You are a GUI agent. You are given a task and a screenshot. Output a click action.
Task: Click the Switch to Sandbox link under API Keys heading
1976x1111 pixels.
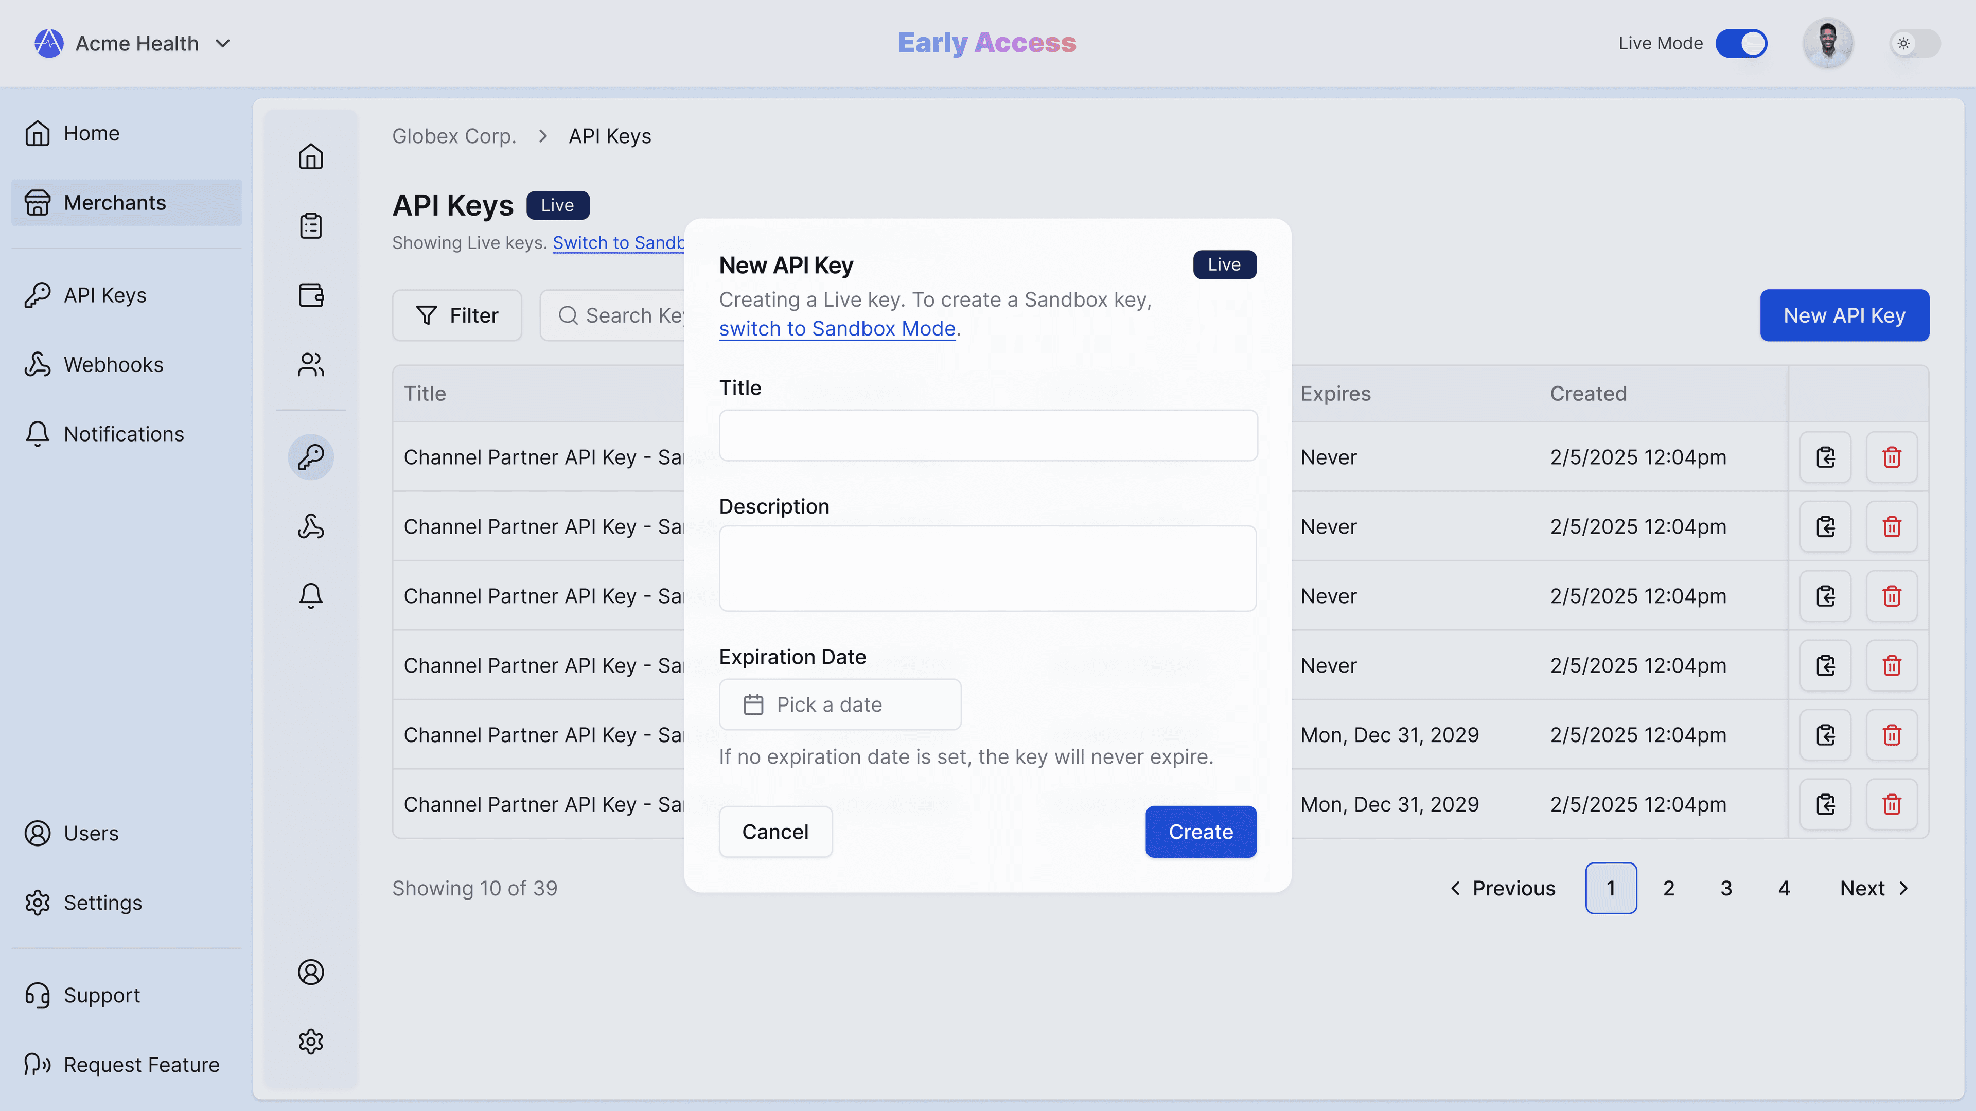click(x=618, y=242)
